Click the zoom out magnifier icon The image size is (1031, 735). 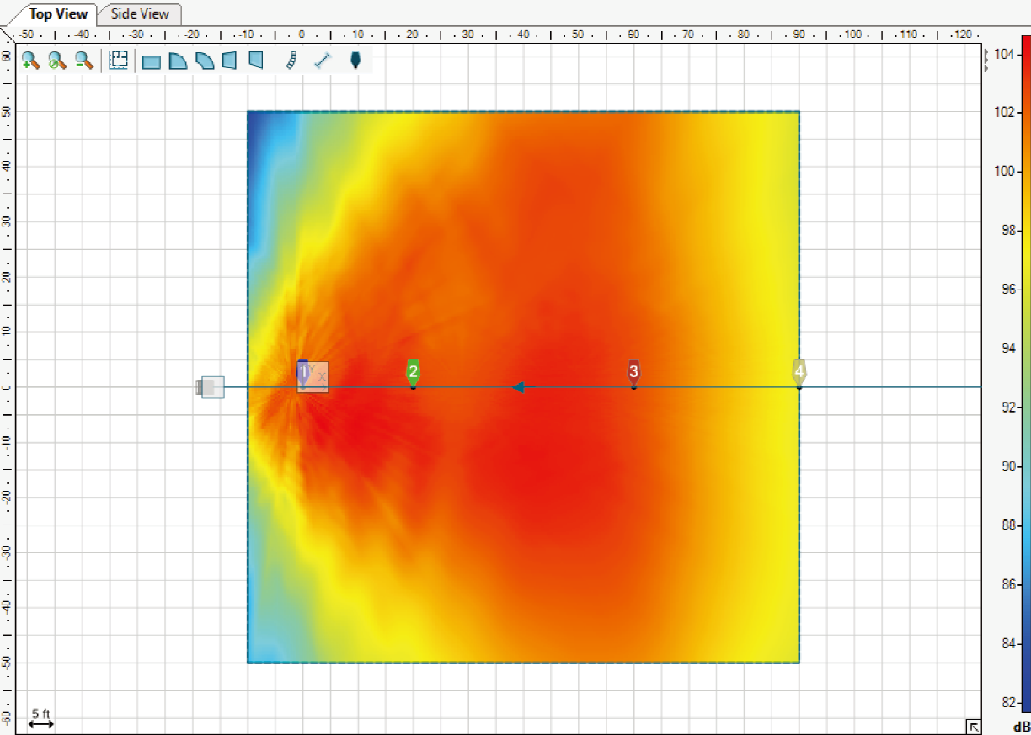pos(83,61)
